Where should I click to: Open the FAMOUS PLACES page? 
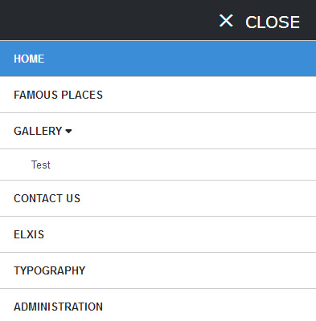pyautogui.click(x=158, y=95)
